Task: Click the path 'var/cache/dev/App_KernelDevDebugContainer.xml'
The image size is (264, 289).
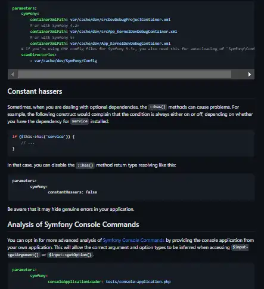Action: tap(120, 44)
